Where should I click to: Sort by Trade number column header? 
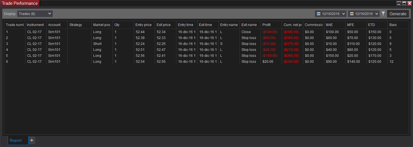pyautogui.click(x=15, y=25)
